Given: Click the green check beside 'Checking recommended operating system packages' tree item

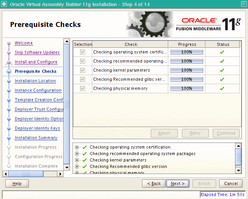Looking at the screenshot, I should pos(85,154).
